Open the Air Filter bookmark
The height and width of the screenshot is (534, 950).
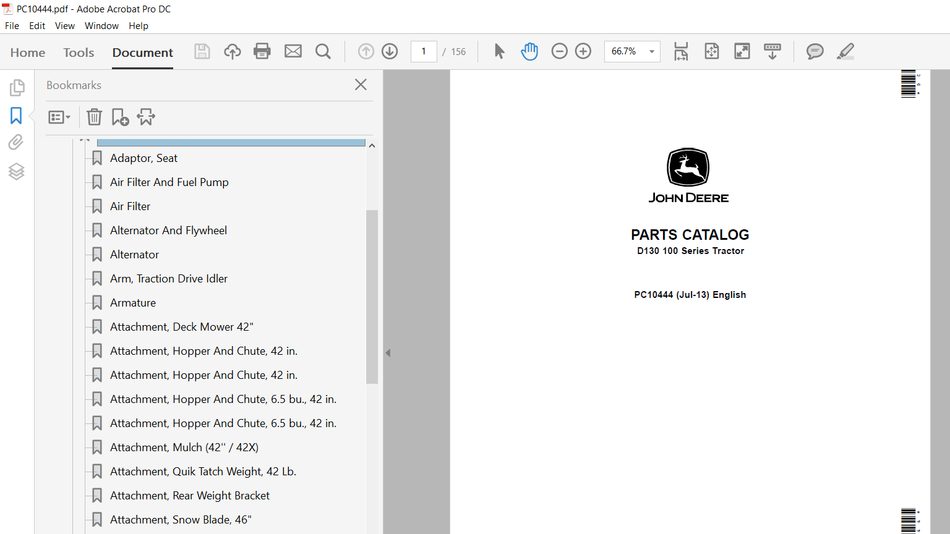pos(130,206)
